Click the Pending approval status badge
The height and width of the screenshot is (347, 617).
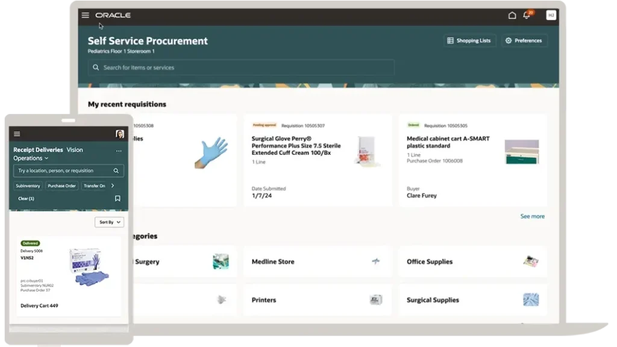coord(264,125)
